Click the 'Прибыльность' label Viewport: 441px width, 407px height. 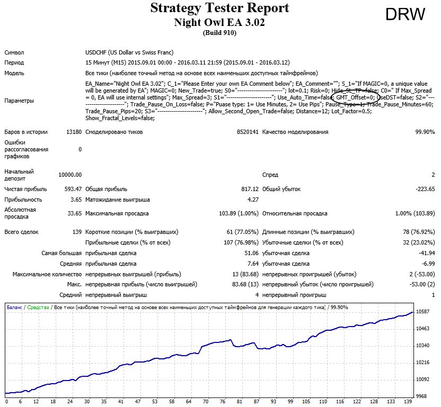tap(23, 200)
